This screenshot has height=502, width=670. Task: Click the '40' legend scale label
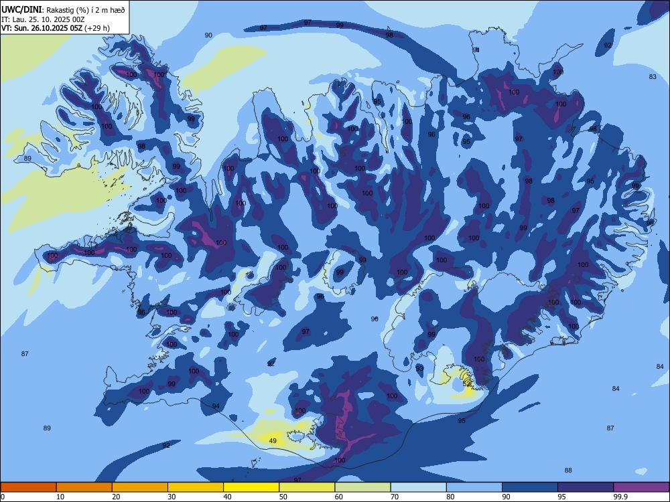coord(228,497)
